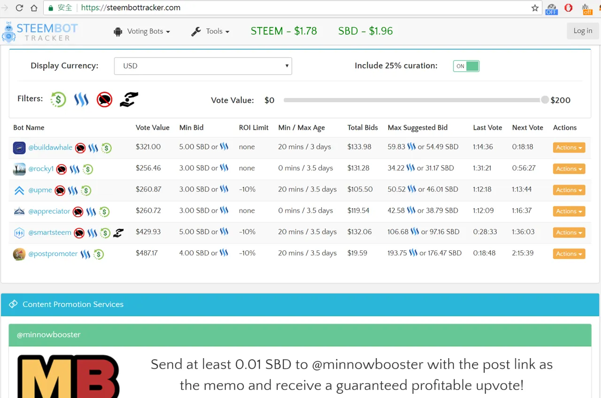
Task: Toggle the no-comment filter icon
Action: coord(104,99)
